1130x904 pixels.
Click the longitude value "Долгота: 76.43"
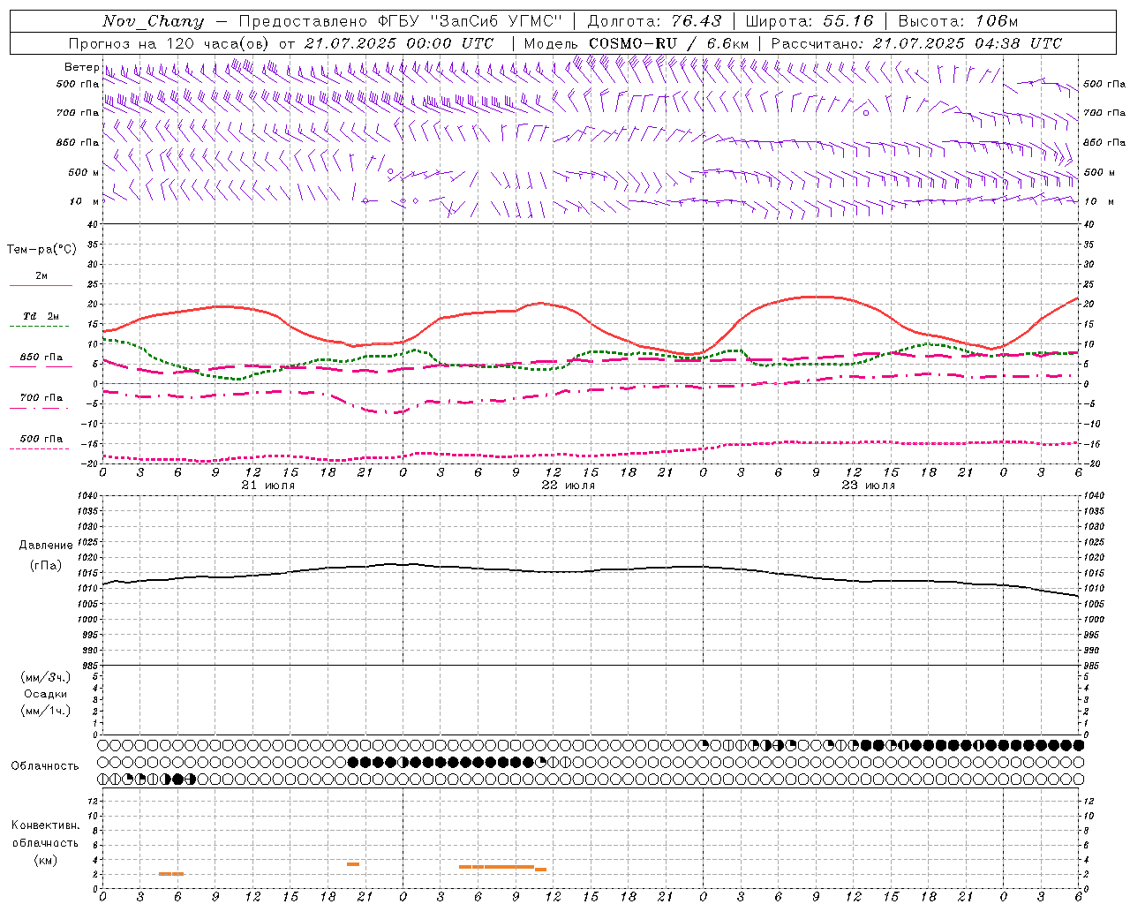[654, 21]
